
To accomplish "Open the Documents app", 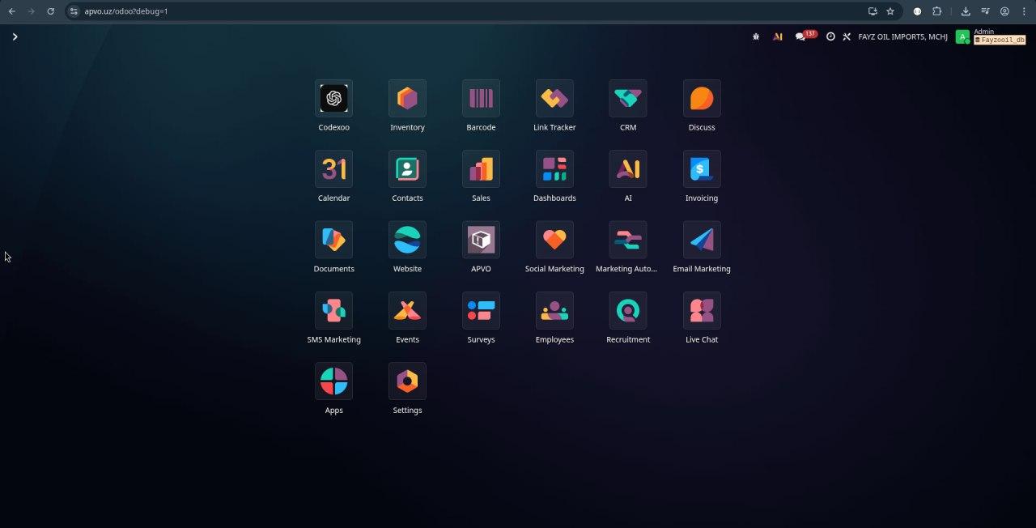I will pyautogui.click(x=333, y=240).
